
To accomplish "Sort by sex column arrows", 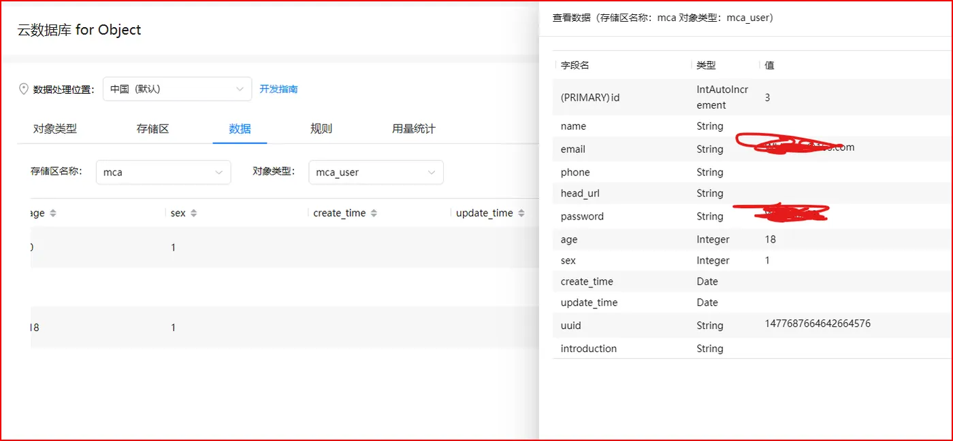I will tap(193, 213).
